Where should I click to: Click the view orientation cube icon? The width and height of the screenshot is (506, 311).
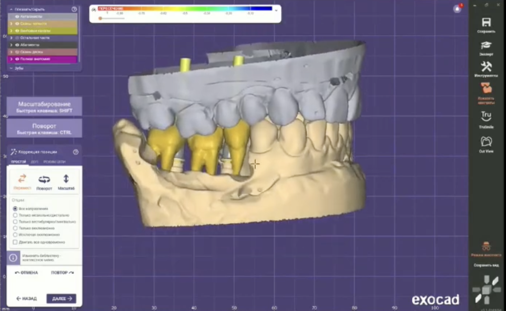[x=487, y=290]
